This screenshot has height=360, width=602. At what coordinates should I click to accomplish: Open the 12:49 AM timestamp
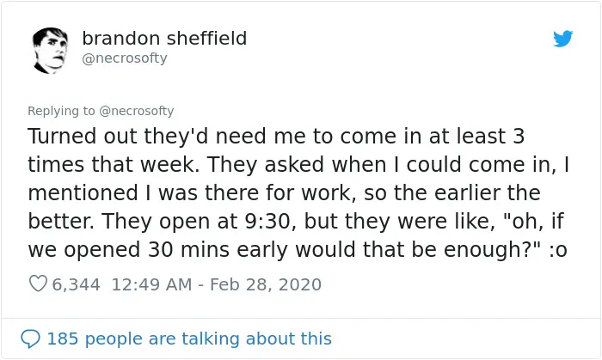point(151,284)
